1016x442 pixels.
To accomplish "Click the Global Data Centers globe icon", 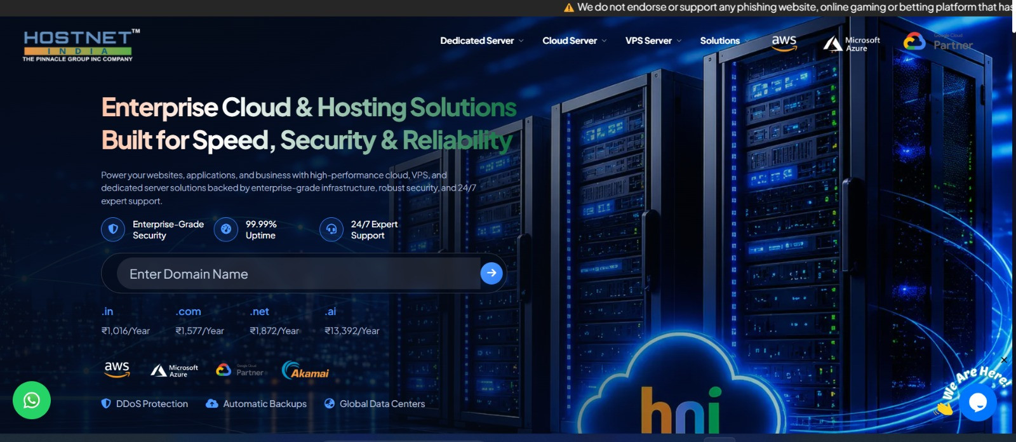I will 330,403.
